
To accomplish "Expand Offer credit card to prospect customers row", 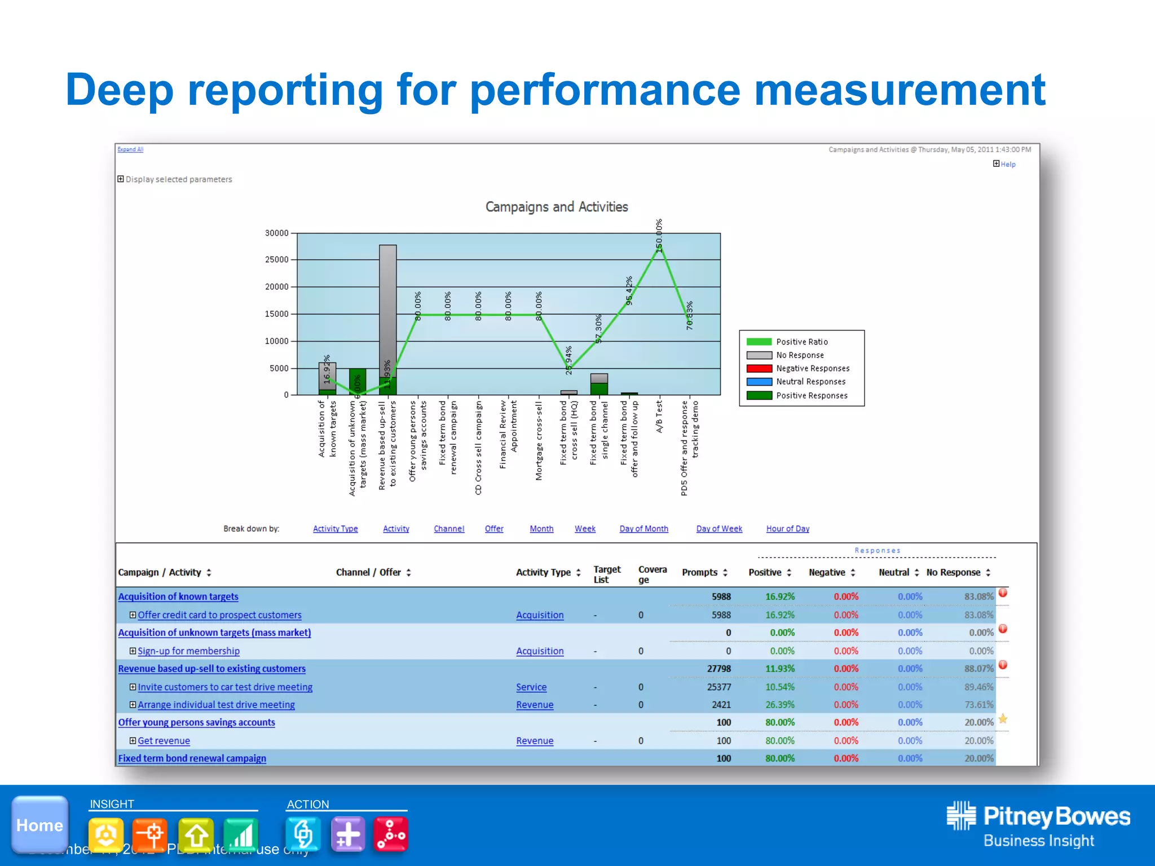I will tap(133, 615).
